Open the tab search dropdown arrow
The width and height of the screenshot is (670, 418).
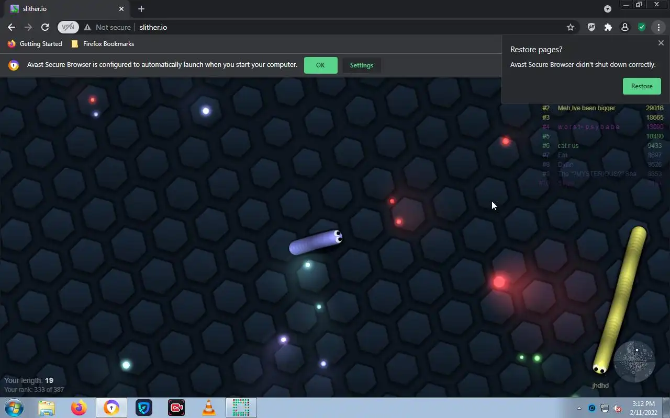(608, 9)
